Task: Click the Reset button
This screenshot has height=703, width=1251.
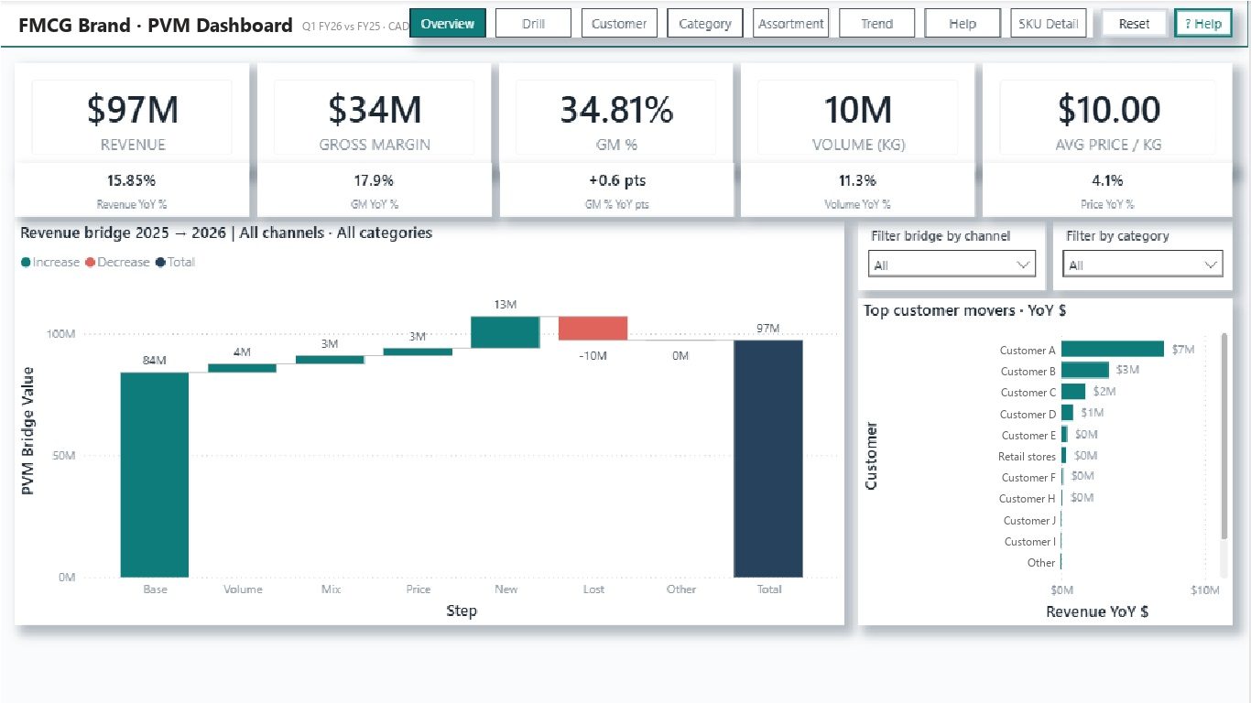Action: tap(1134, 24)
